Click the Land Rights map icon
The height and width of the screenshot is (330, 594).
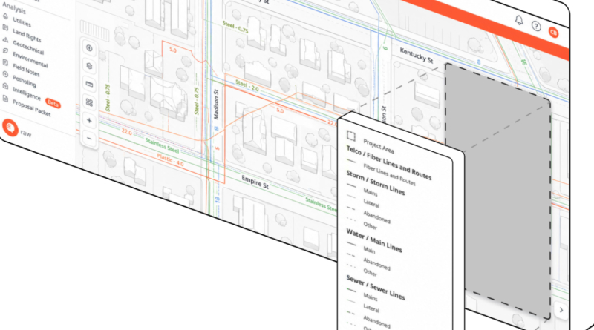[5, 27]
